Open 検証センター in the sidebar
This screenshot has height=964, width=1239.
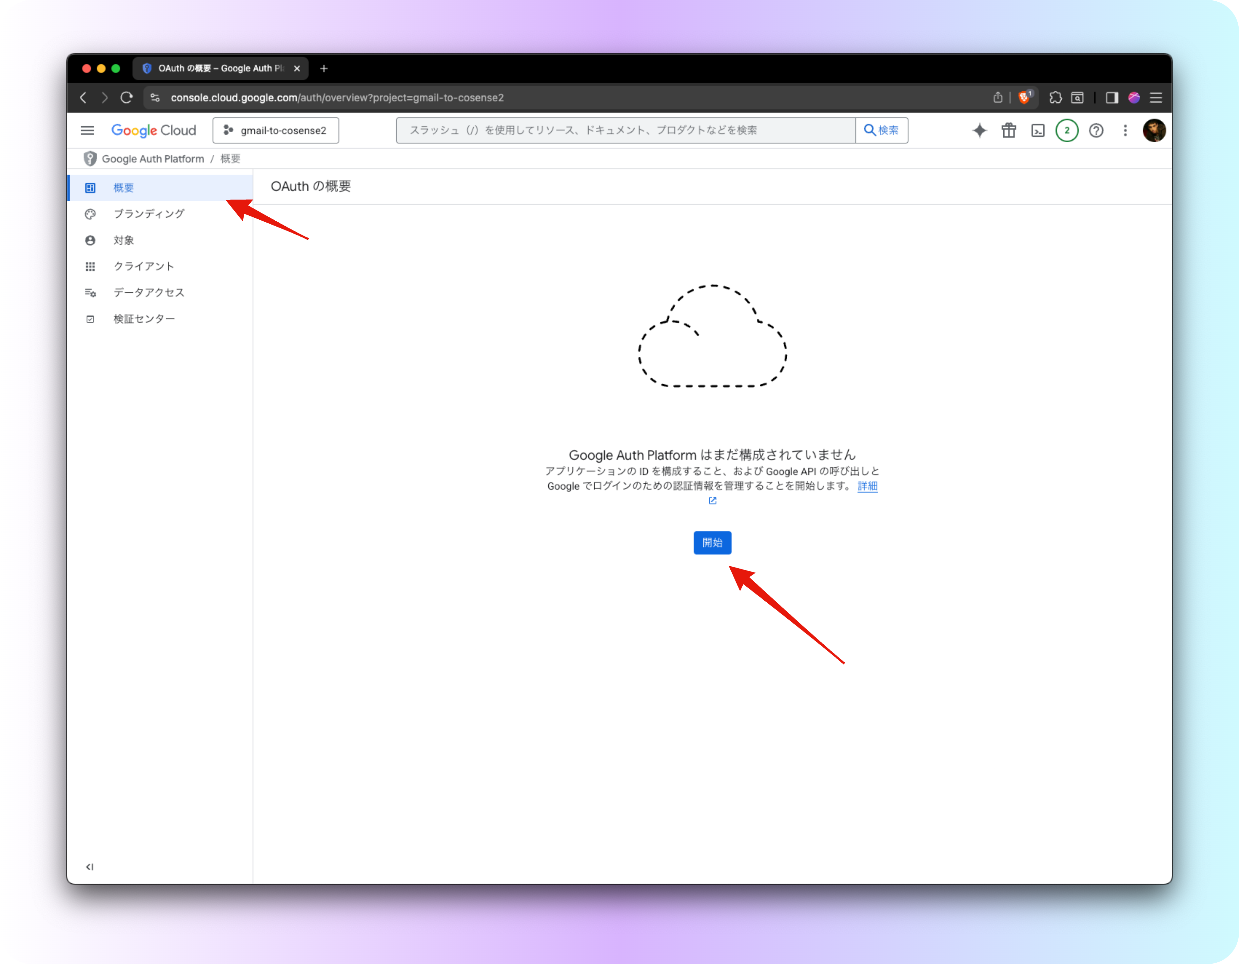click(161, 319)
